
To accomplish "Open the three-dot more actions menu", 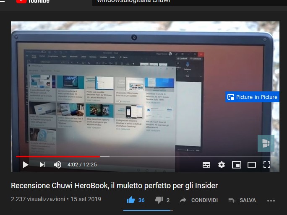I will pyautogui.click(x=271, y=201).
